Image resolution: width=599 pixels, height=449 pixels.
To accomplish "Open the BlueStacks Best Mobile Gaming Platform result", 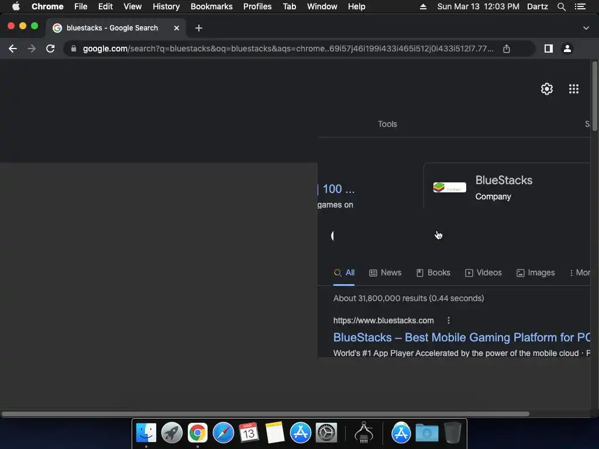I will (462, 337).
